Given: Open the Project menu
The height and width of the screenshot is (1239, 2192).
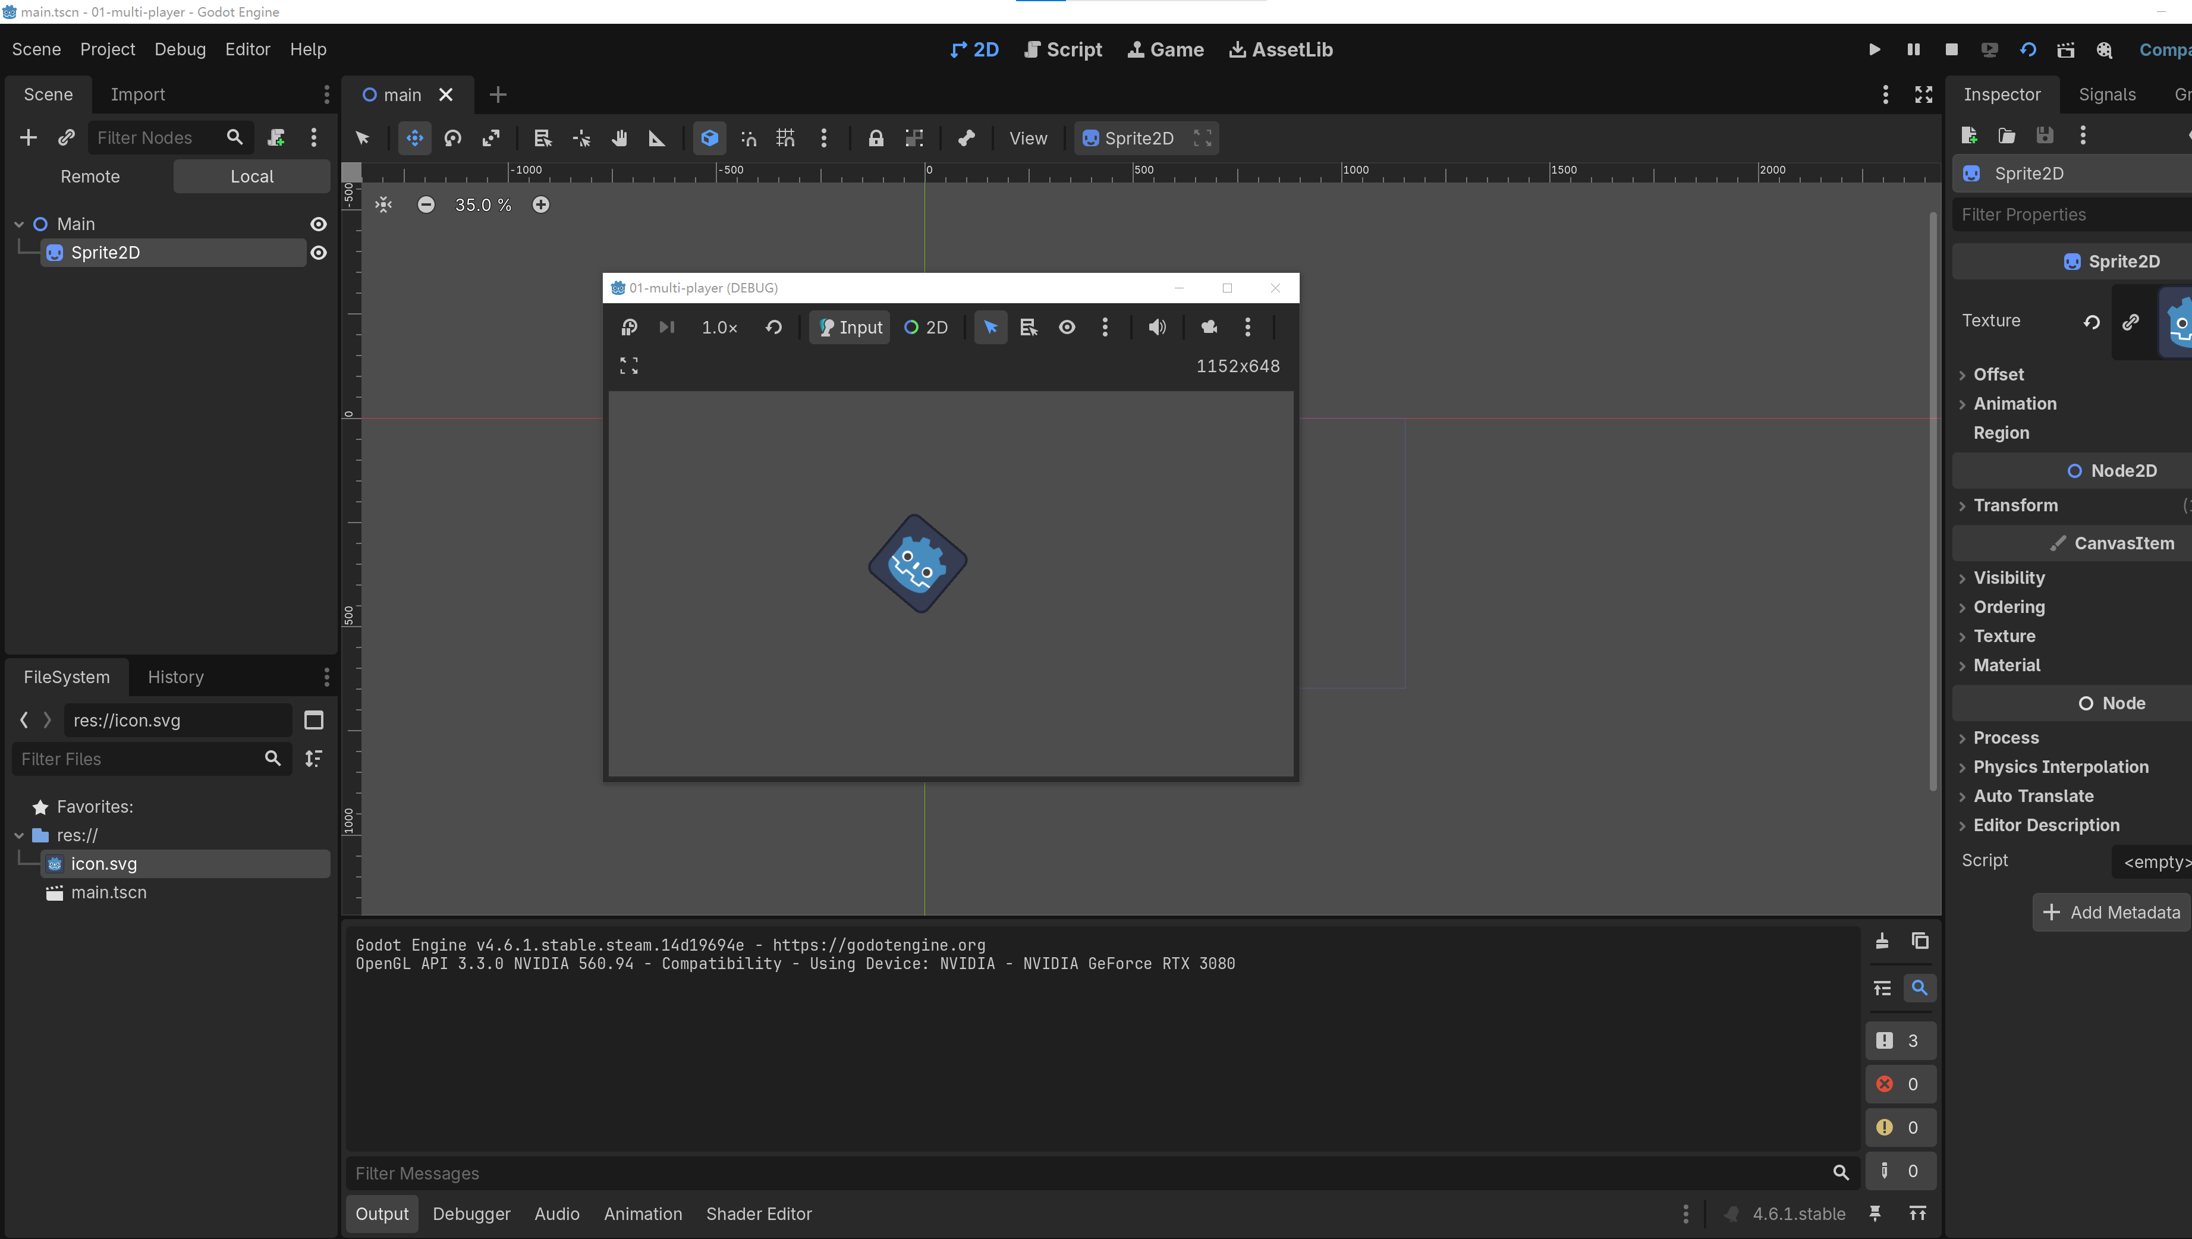Looking at the screenshot, I should coord(107,49).
